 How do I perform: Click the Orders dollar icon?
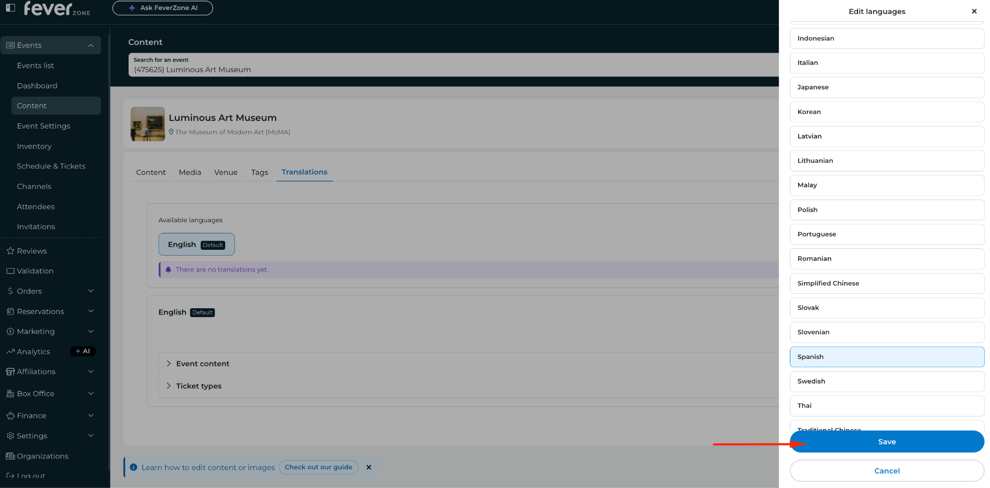click(10, 291)
